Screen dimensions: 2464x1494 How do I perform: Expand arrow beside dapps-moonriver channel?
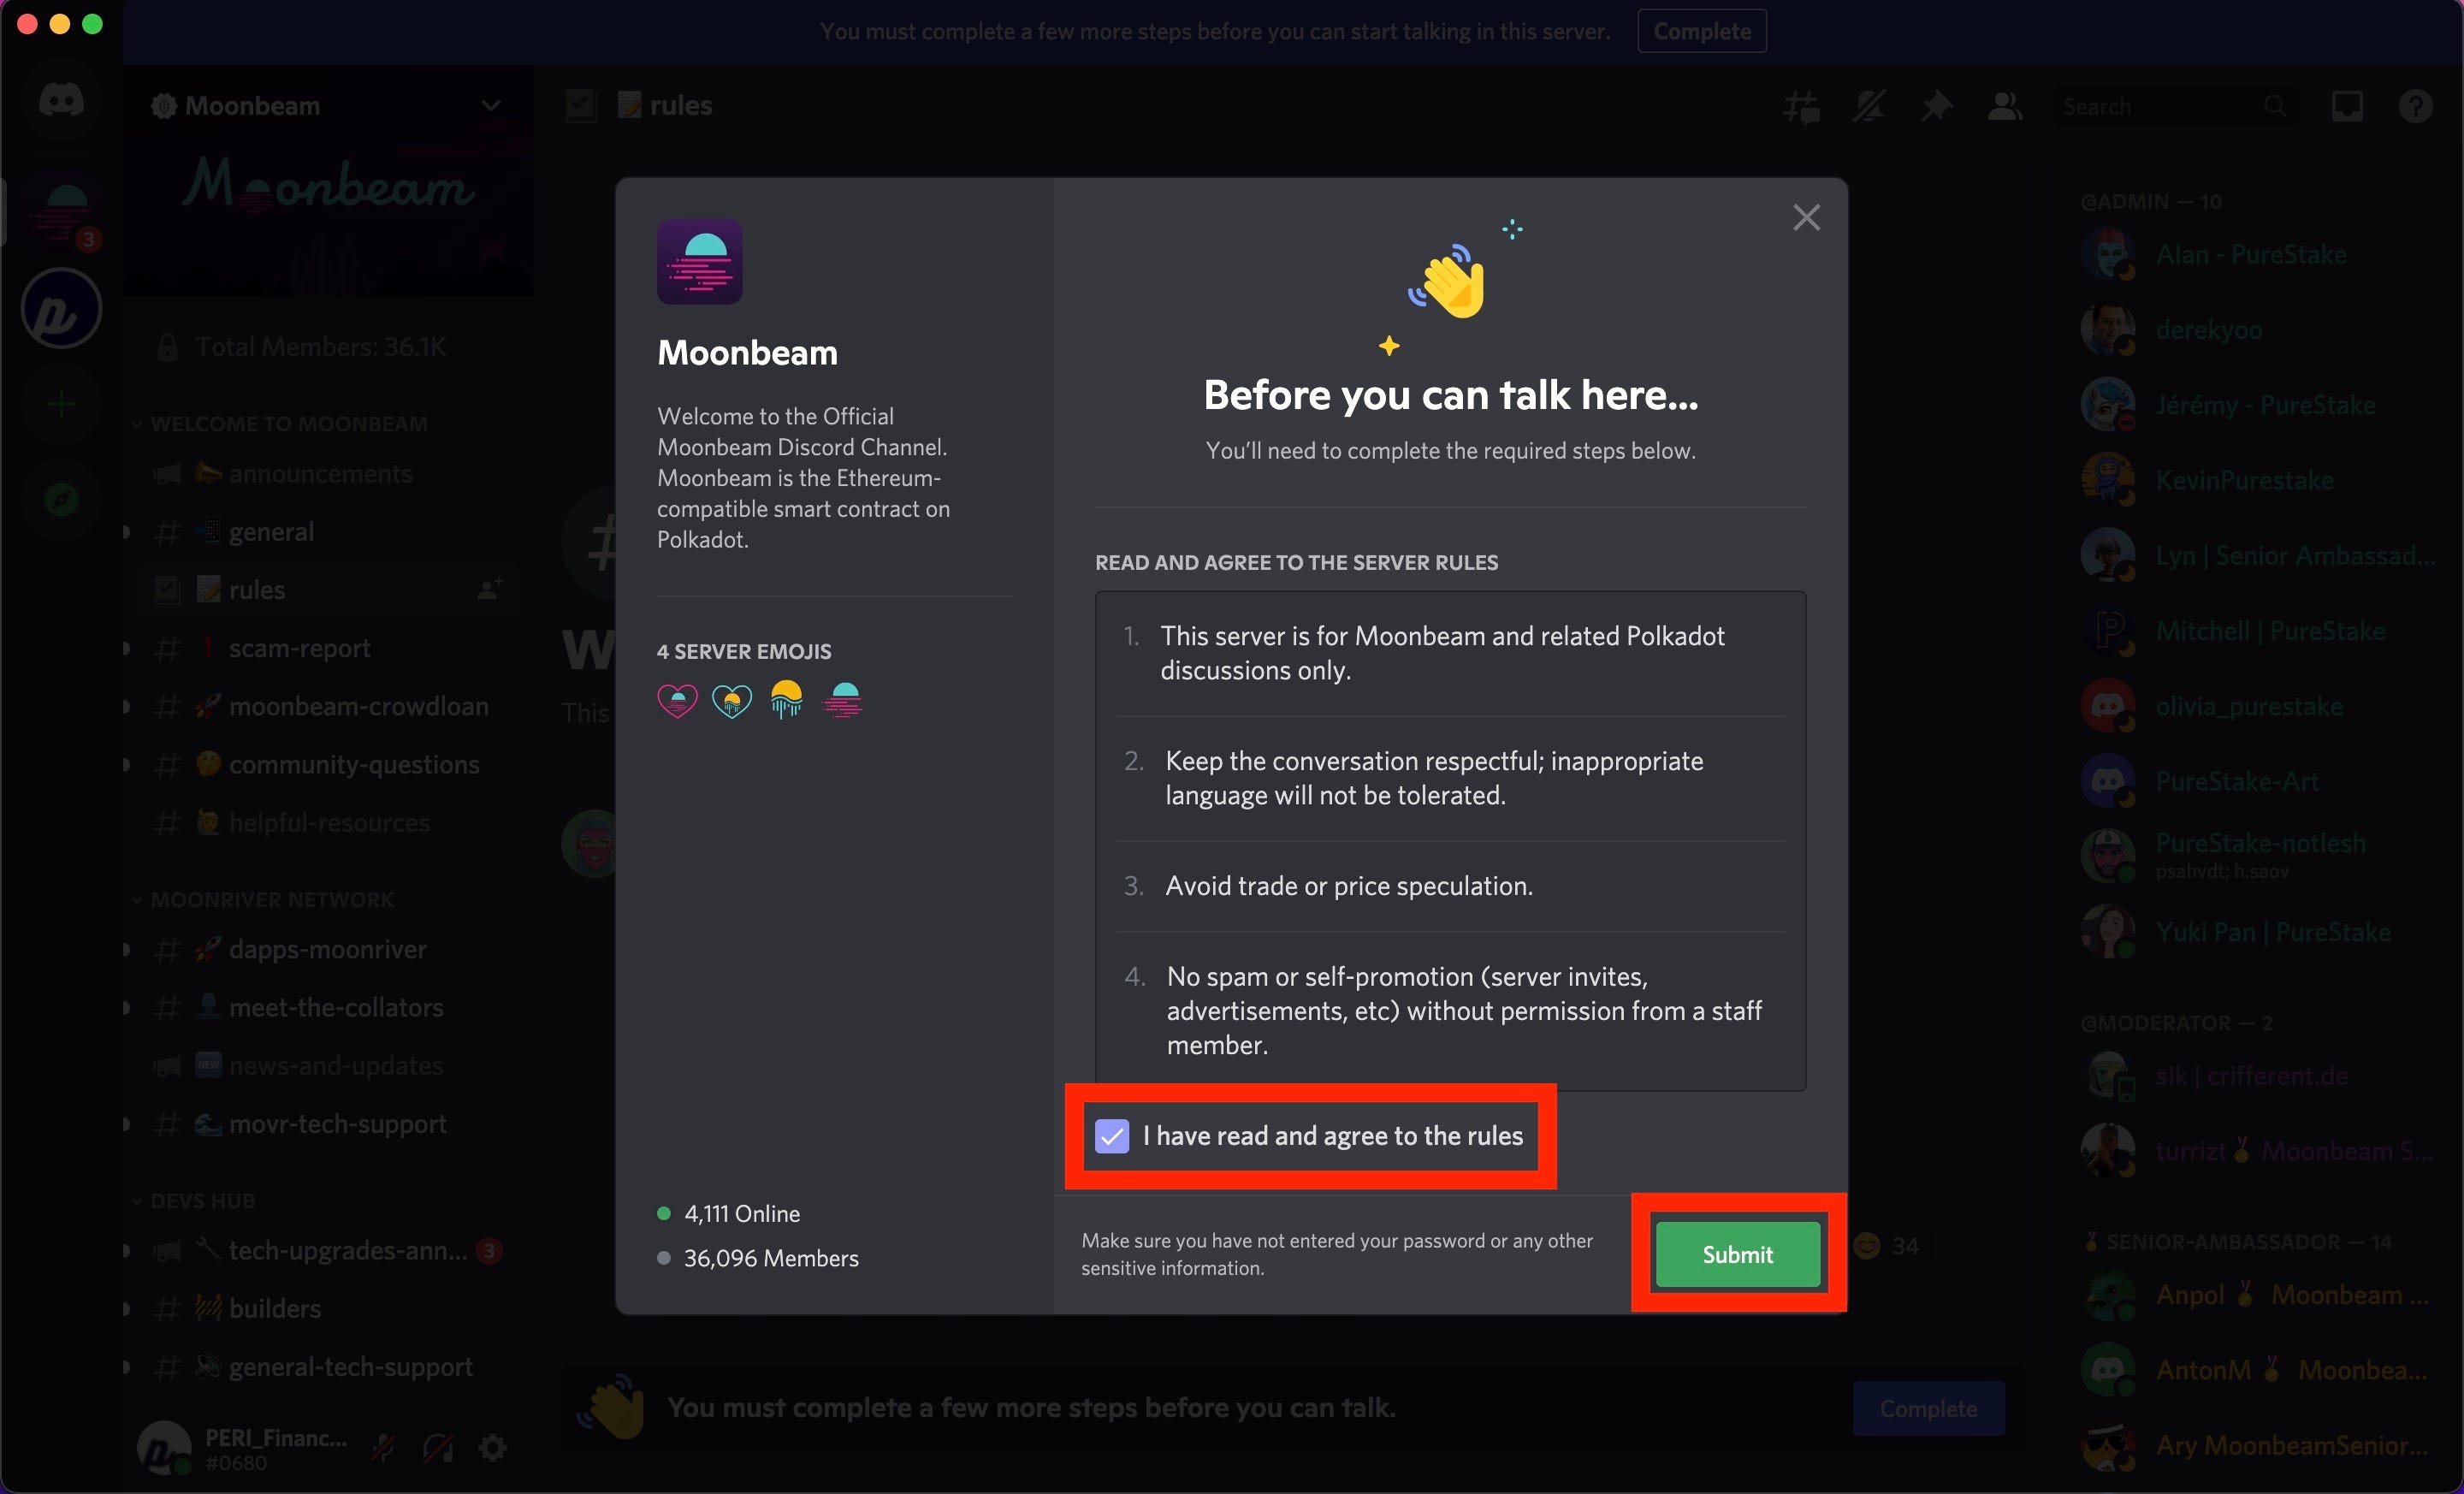coord(127,949)
